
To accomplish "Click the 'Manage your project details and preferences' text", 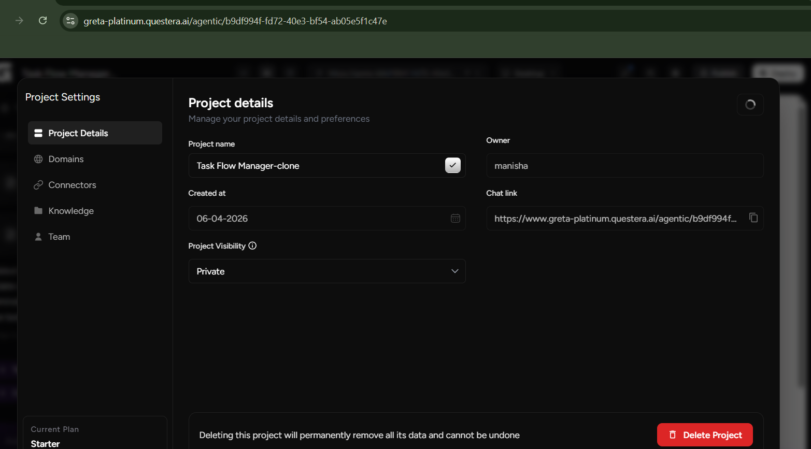I will [x=279, y=119].
